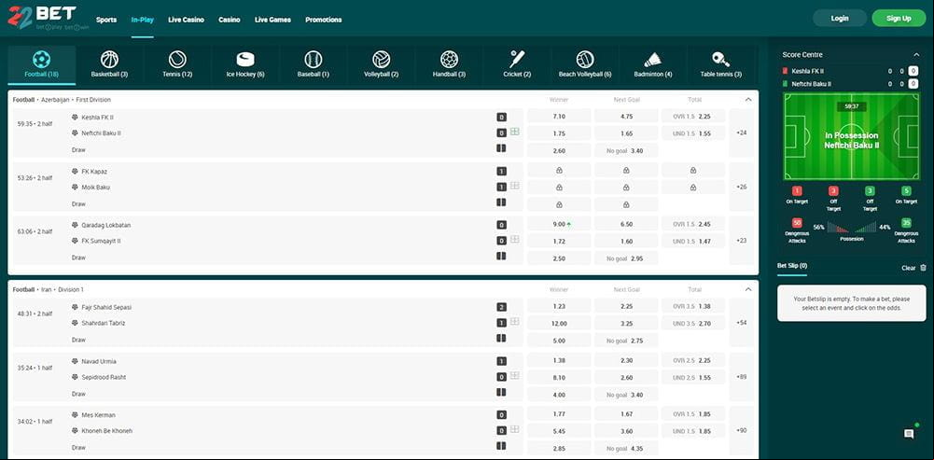Click stats icon in Qaradag Lokbatan Draw row
The height and width of the screenshot is (460, 934).
[501, 257]
